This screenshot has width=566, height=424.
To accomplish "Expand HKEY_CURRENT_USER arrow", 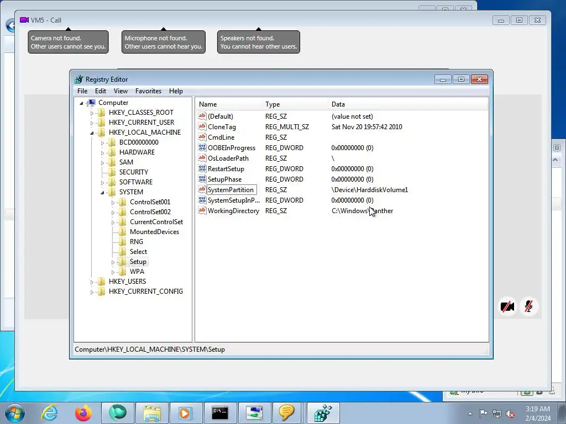I will tap(92, 123).
